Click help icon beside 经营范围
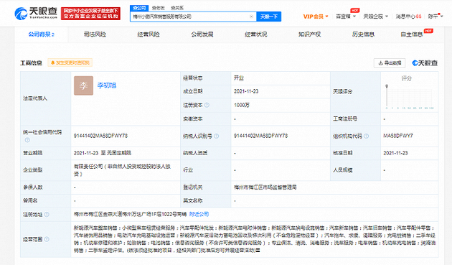The width and height of the screenshot is (452, 265). click(x=47, y=239)
